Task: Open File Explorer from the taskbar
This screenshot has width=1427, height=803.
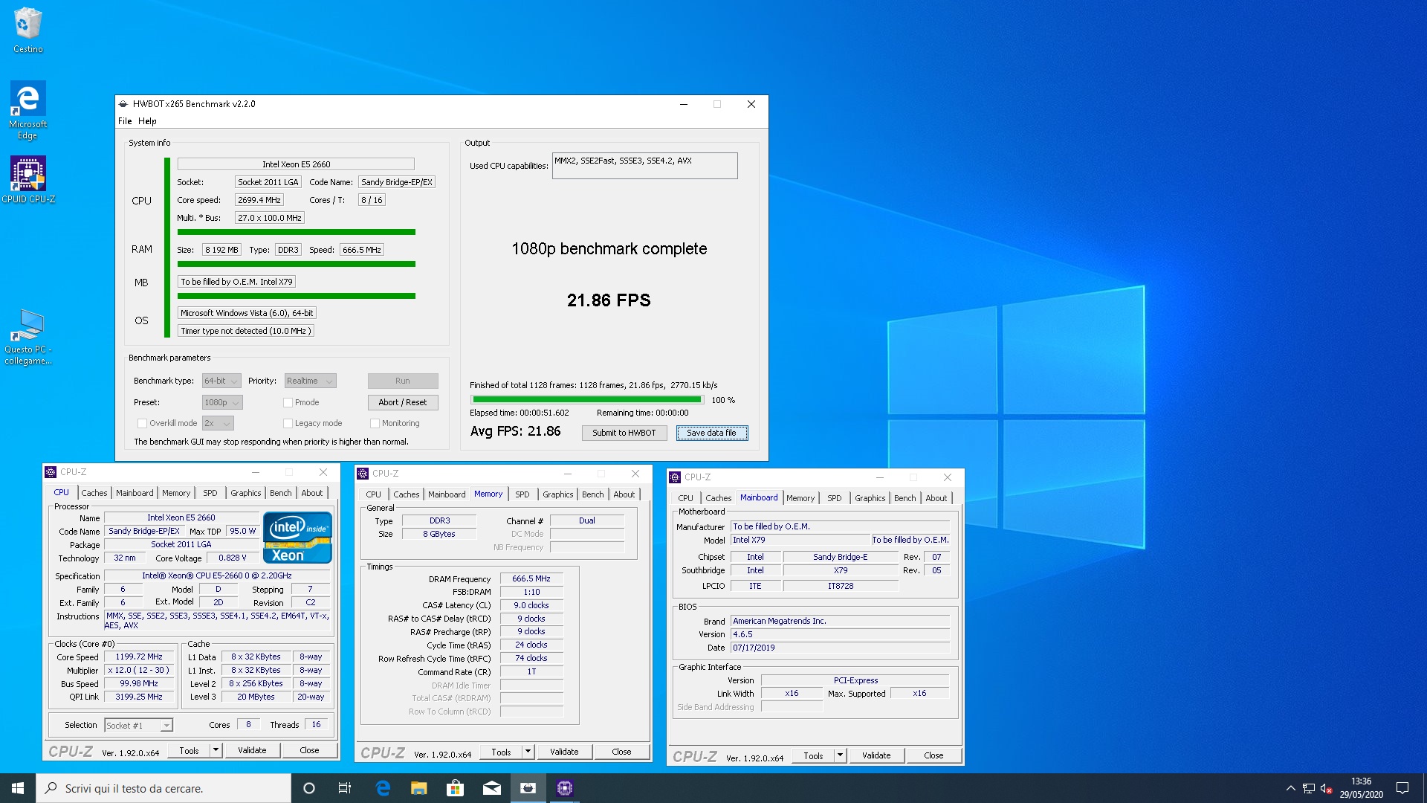Action: [418, 788]
